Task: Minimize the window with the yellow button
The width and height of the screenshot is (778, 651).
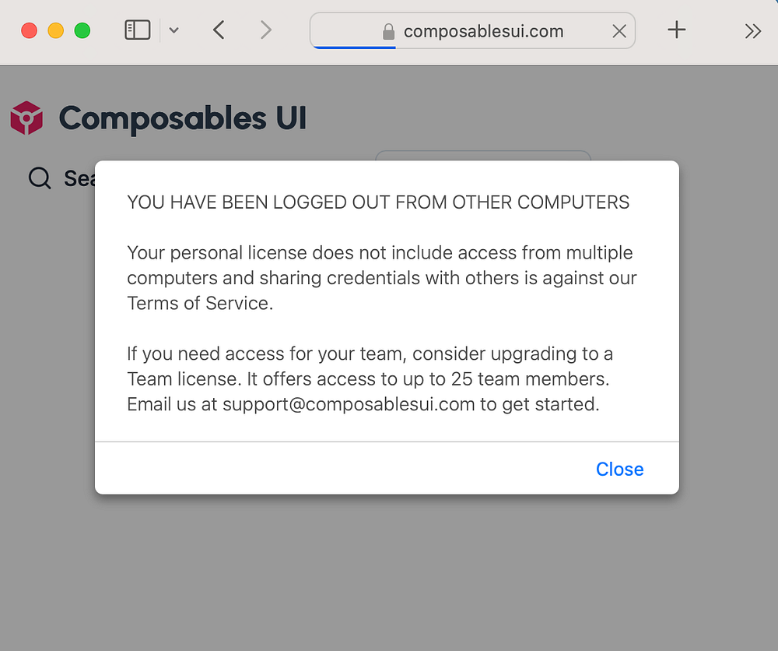Action: pos(55,30)
